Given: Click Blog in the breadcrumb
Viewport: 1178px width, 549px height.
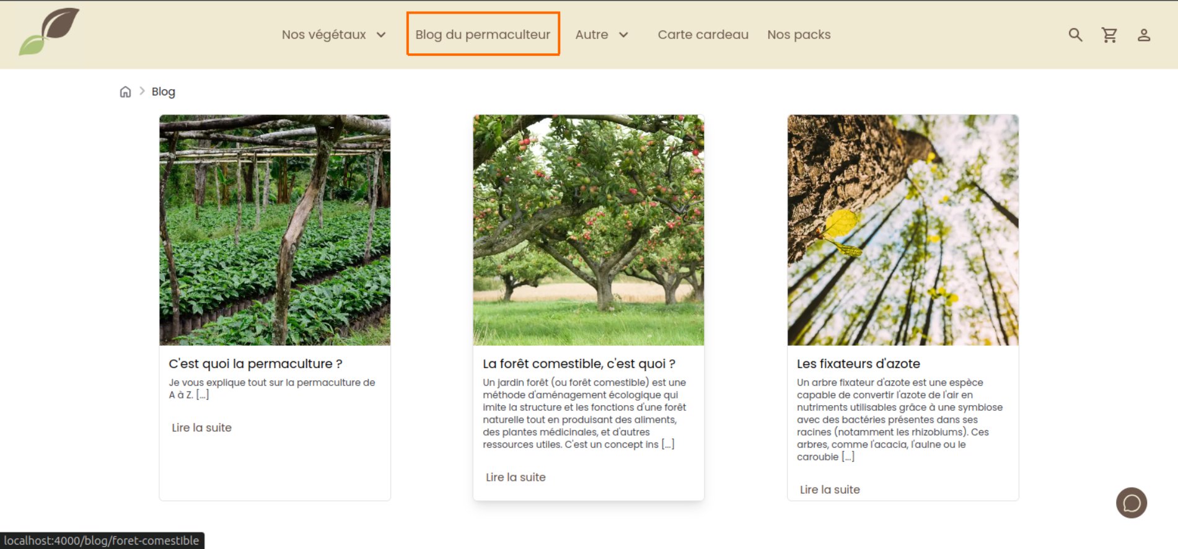Looking at the screenshot, I should 164,92.
